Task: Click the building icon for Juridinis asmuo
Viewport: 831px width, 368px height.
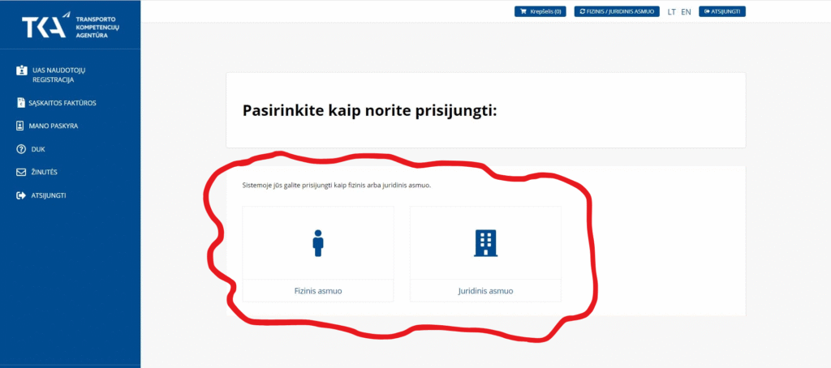Action: [x=485, y=243]
